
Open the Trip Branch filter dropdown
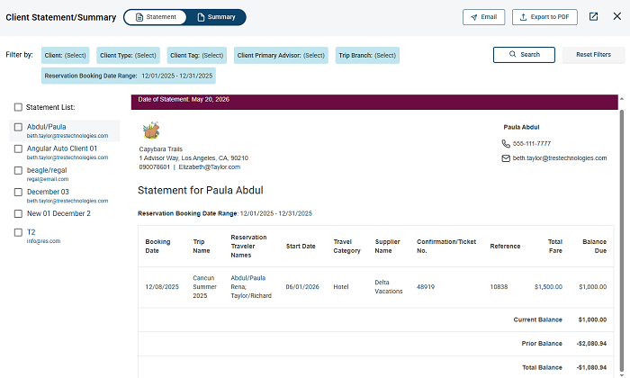click(367, 56)
